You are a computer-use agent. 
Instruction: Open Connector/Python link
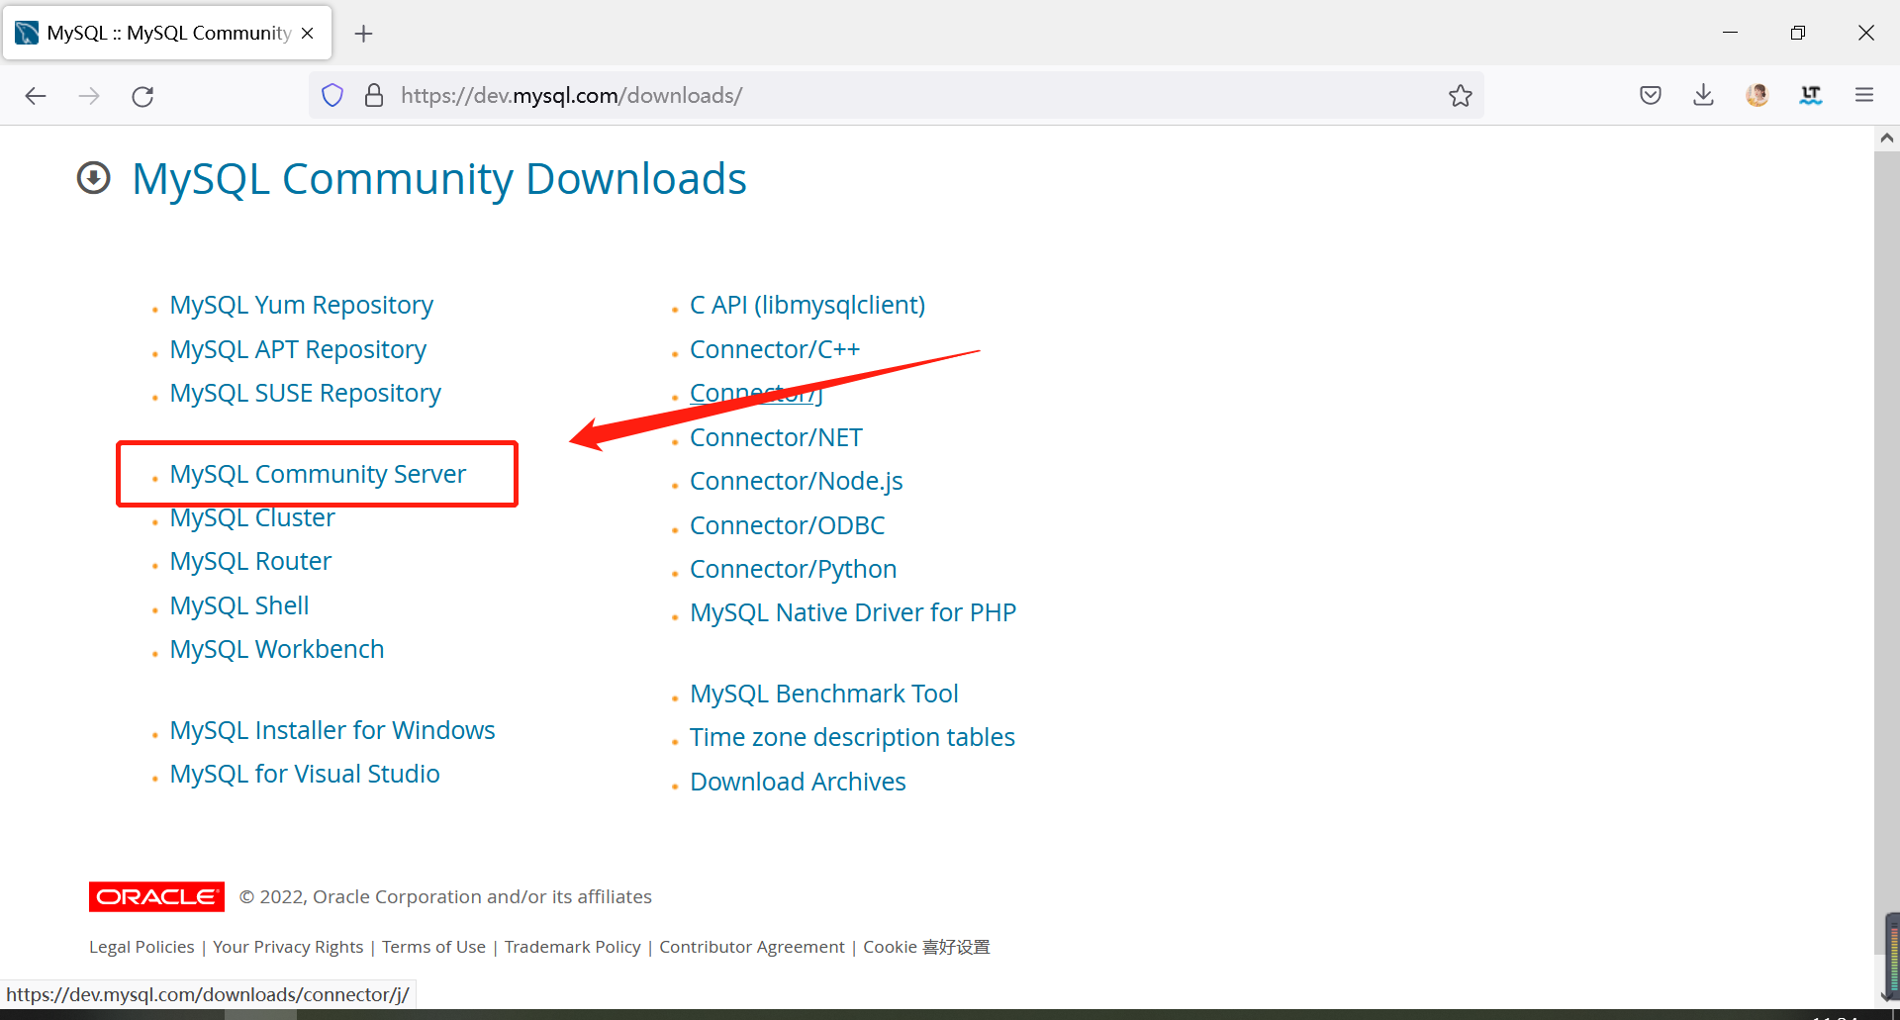[794, 569]
